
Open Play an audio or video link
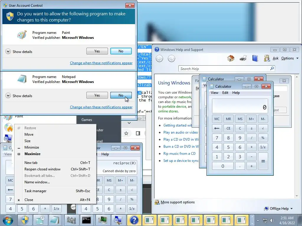point(181,132)
